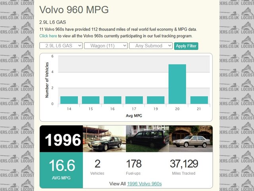Image resolution: width=254 pixels, height=191 pixels.
Task: Select the 15 MPG chart bar
Action: click(90, 100)
